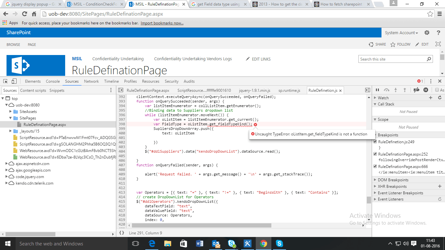Check the Async call stack checkbox
This screenshot has height=250, width=445.
[437, 90]
